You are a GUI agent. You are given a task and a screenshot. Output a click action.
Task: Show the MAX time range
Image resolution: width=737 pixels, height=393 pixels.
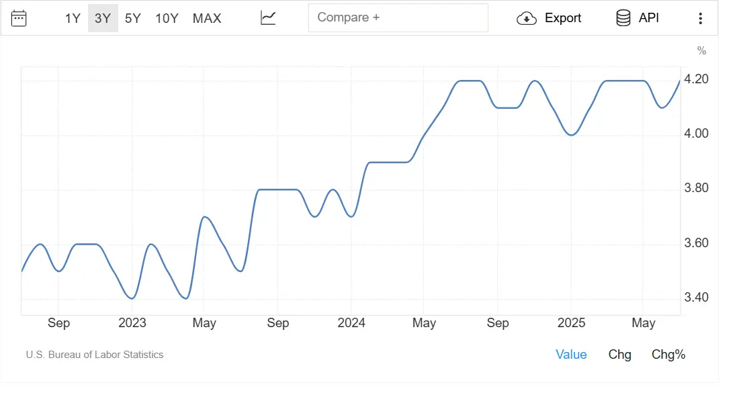[x=207, y=18]
